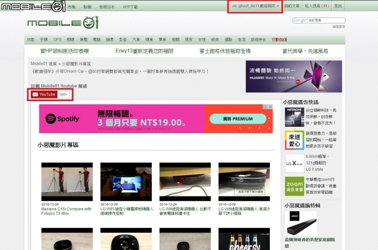Open 中華電信zoom行動視訊會議 text link
Viewport: 378px width, 250px height.
pos(321,186)
